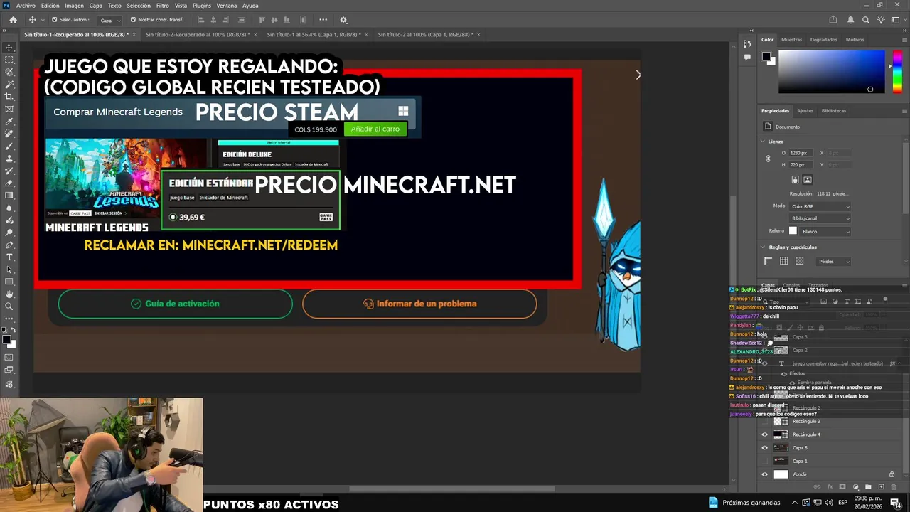Switch to the Muestras tab
The image size is (910, 512).
(x=791, y=40)
